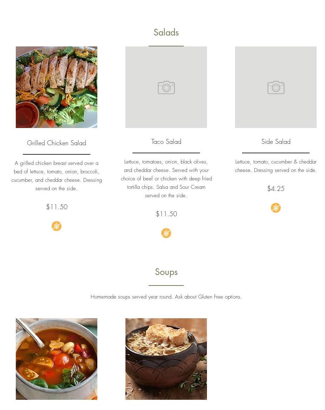Click the Taco Salad $11.50 price

click(167, 214)
